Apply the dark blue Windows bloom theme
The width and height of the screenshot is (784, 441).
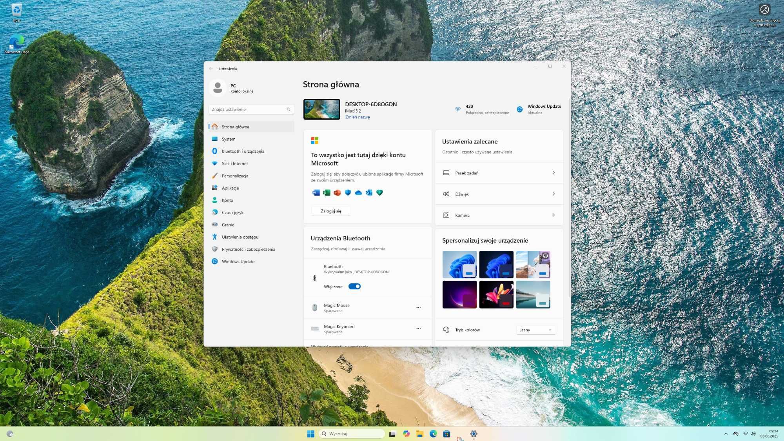[496, 265]
